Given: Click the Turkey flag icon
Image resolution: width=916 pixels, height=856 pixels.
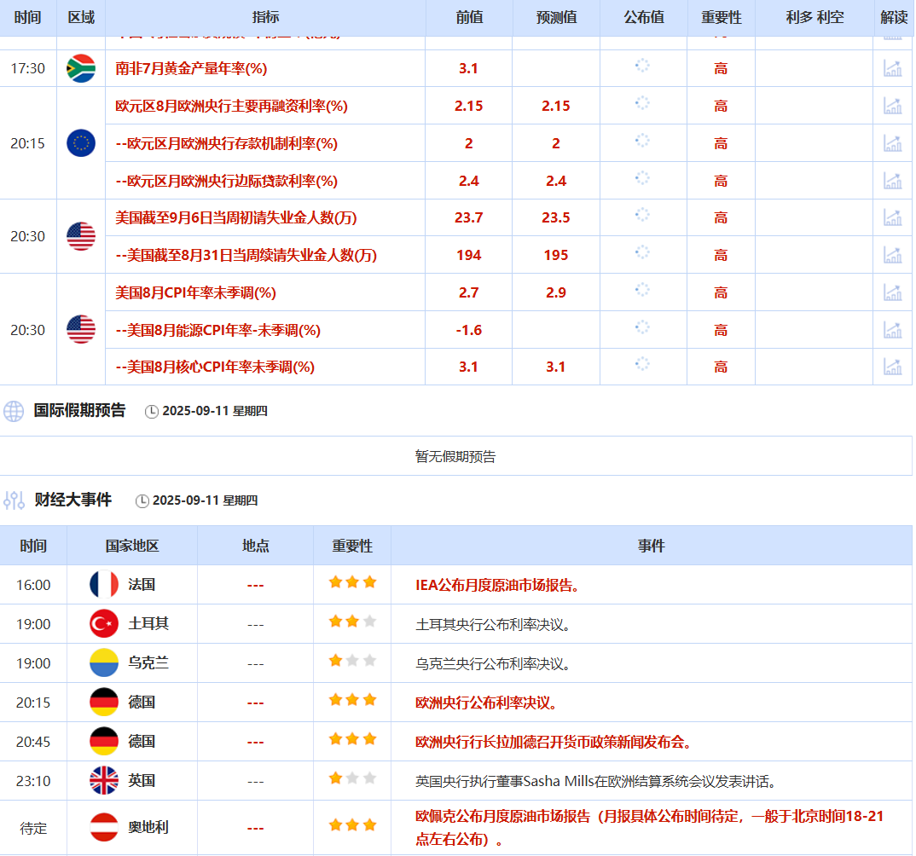Looking at the screenshot, I should click(104, 623).
